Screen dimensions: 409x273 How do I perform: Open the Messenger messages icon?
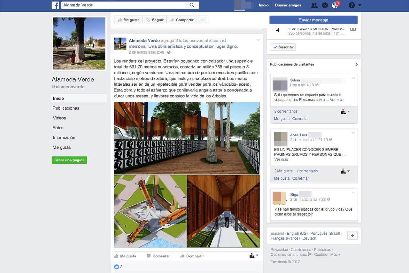pyautogui.click(x=324, y=5)
